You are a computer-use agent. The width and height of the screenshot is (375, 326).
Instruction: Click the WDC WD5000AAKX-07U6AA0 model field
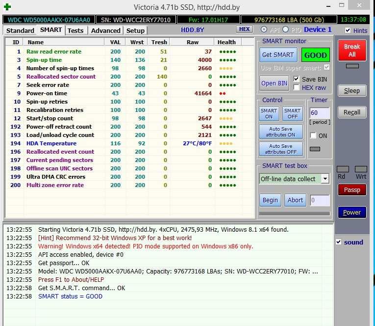(49, 20)
